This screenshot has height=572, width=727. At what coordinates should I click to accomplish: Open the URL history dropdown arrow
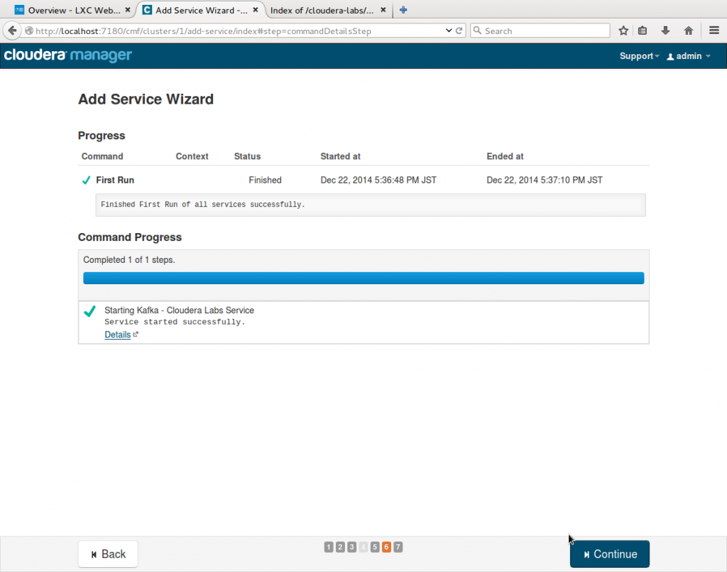click(x=449, y=31)
